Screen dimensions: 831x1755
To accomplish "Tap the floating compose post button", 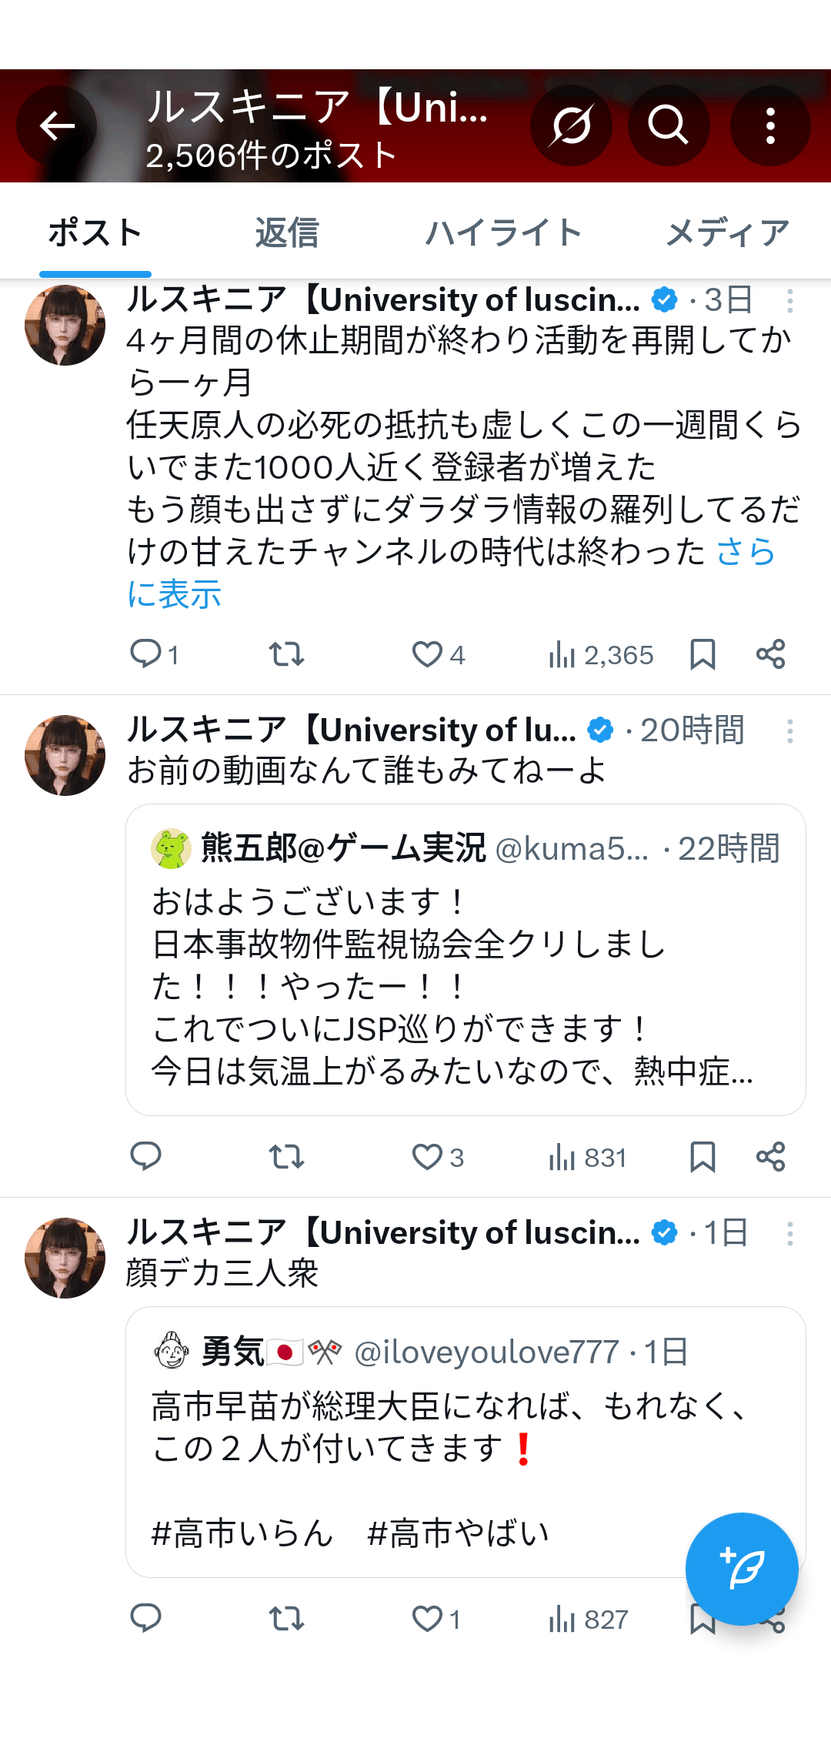I will click(741, 1569).
